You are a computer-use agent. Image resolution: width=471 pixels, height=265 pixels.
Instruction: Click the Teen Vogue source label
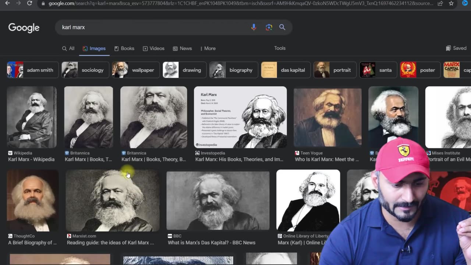point(311,153)
